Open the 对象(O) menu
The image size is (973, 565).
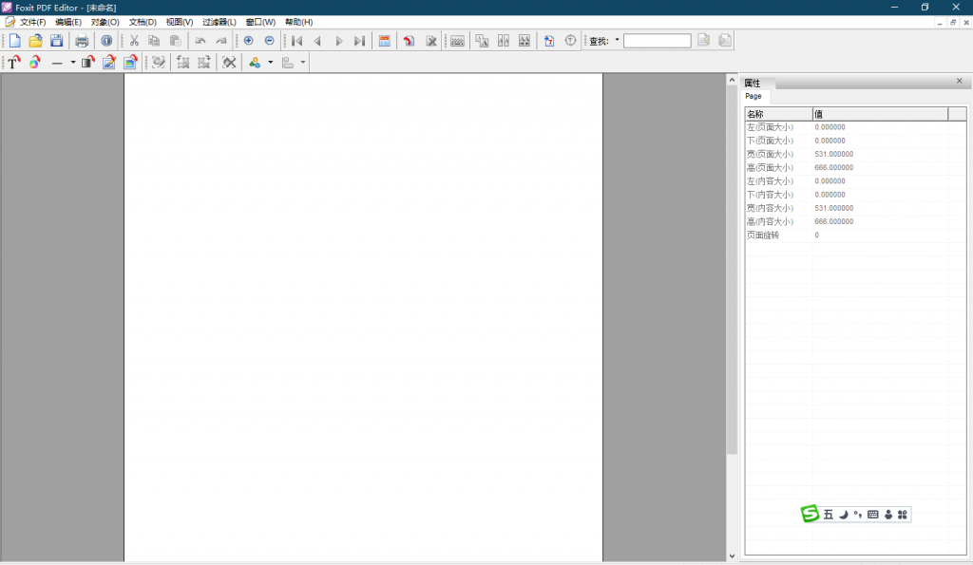pyautogui.click(x=105, y=23)
